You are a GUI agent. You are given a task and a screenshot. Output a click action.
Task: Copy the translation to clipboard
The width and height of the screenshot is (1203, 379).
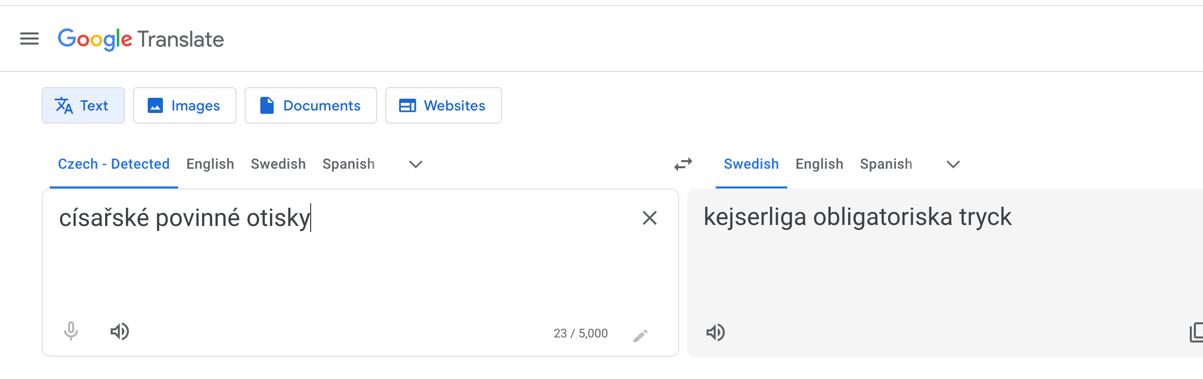click(x=1196, y=332)
